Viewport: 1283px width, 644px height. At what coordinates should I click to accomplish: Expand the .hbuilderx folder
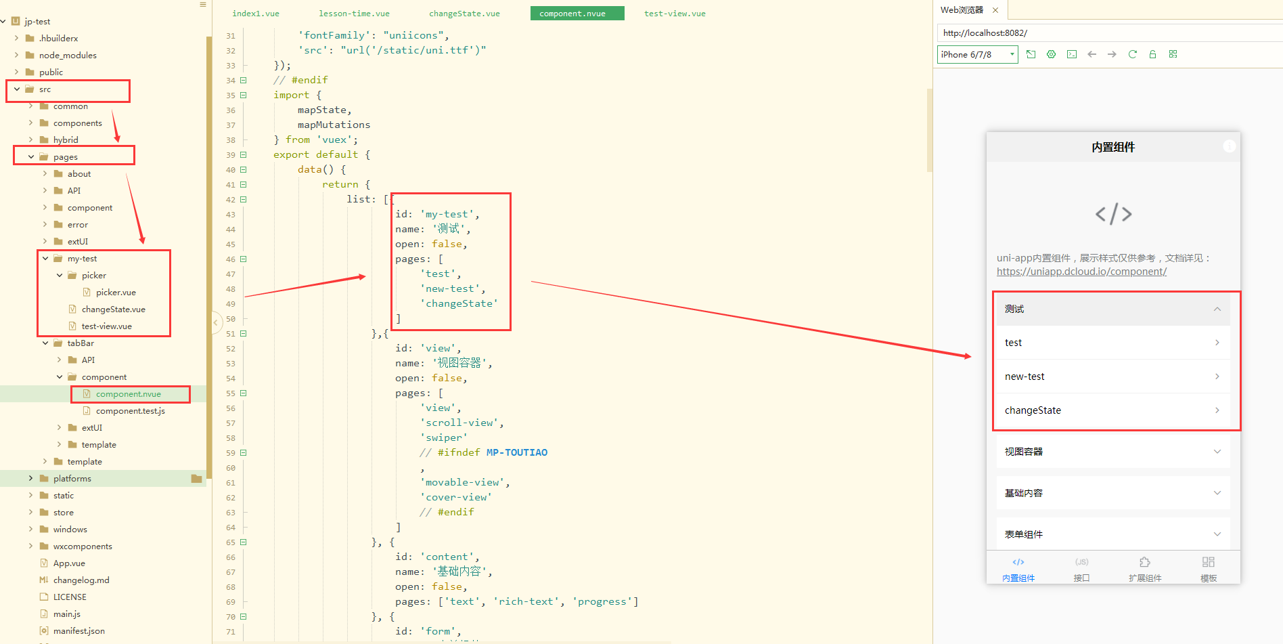pyautogui.click(x=17, y=39)
